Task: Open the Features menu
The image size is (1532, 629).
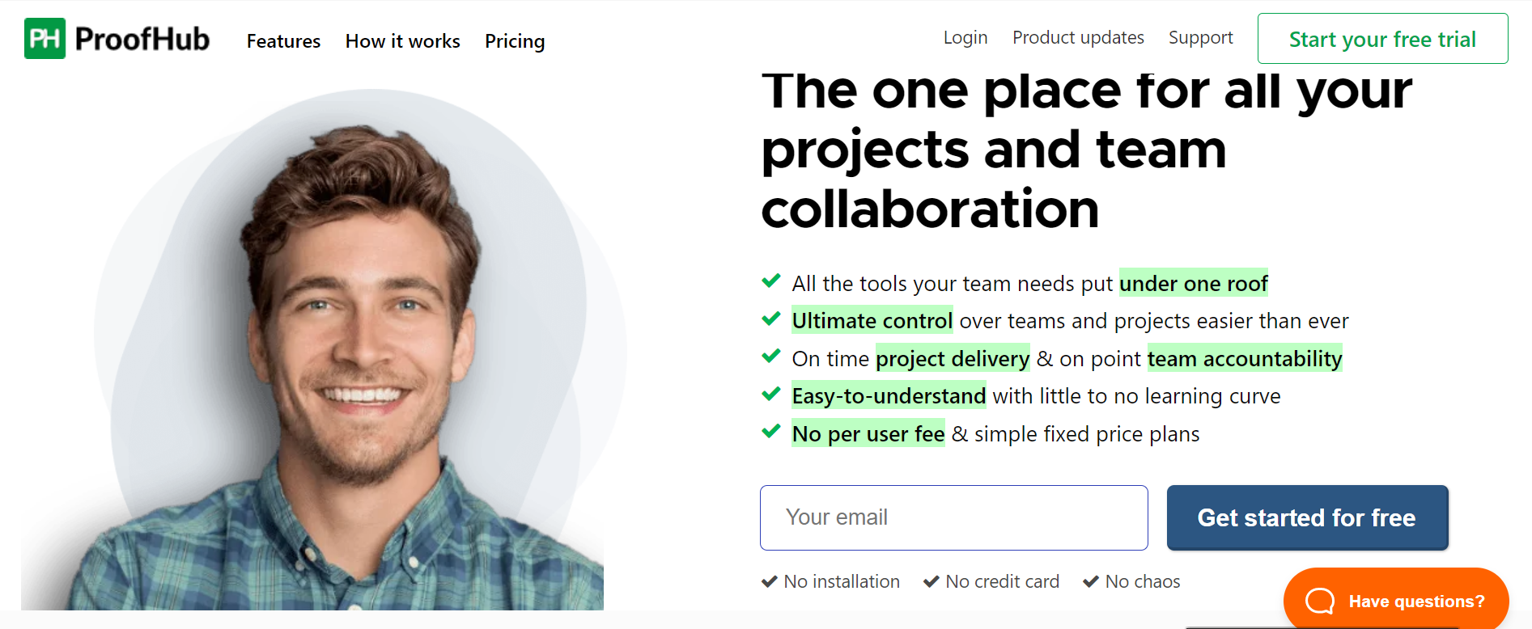Action: pyautogui.click(x=283, y=41)
